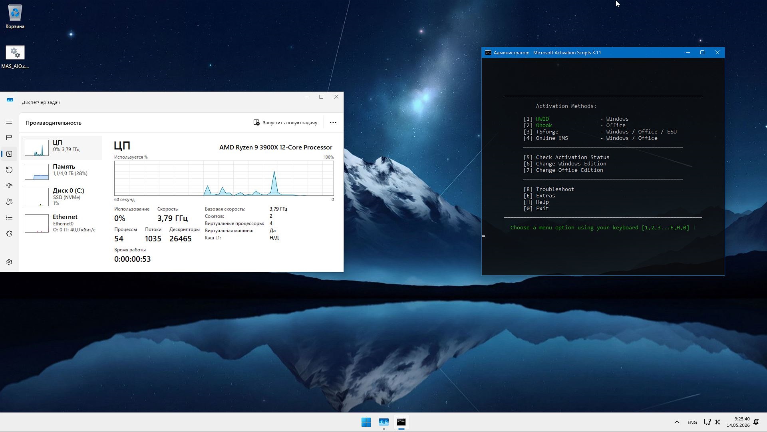
Task: Open App history page in Task Manager
Action: 9,170
